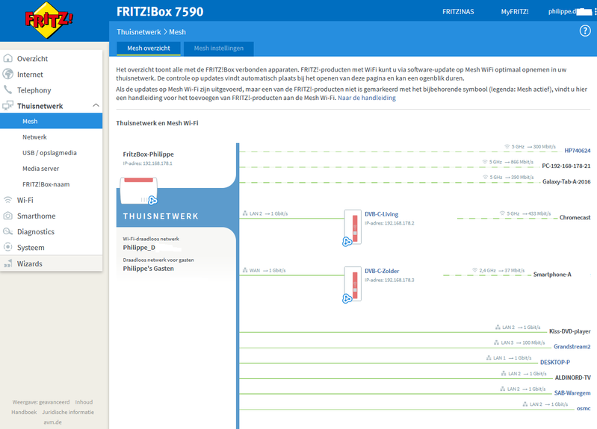597x429 pixels.
Task: Open the Systeem sidebar section
Action: coord(31,248)
